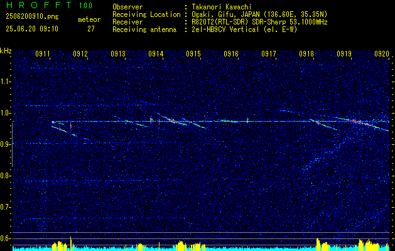Click the gray vertical range bar beside 0.9
This screenshot has width=395, height=251.
click(x=12, y=145)
